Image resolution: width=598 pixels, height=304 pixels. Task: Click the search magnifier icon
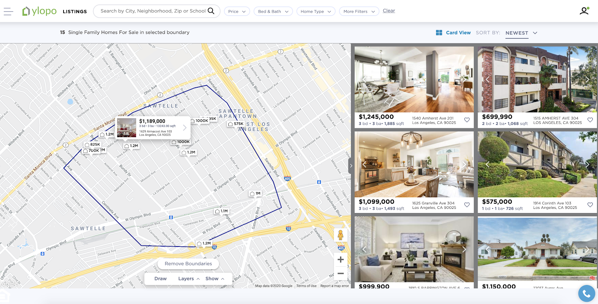(x=211, y=11)
